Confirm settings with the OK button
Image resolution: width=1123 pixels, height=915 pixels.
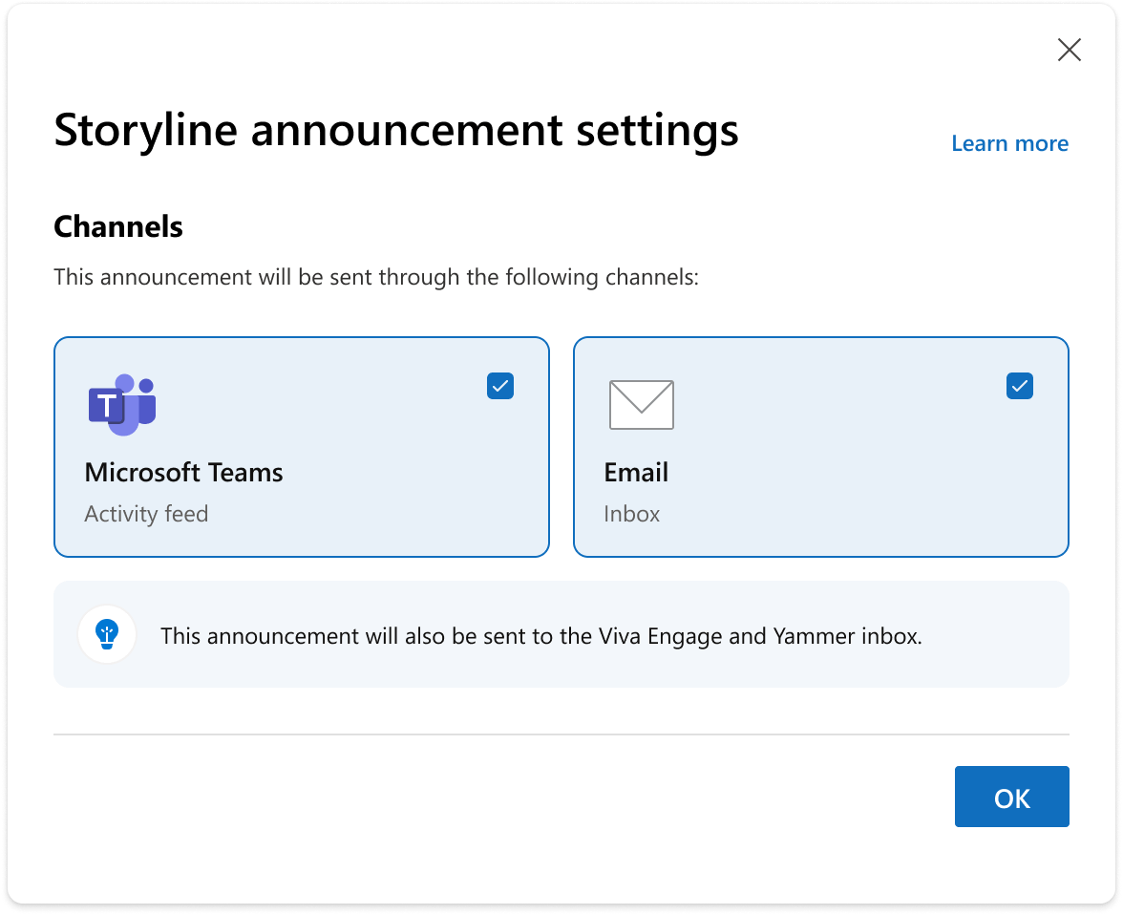point(1011,796)
